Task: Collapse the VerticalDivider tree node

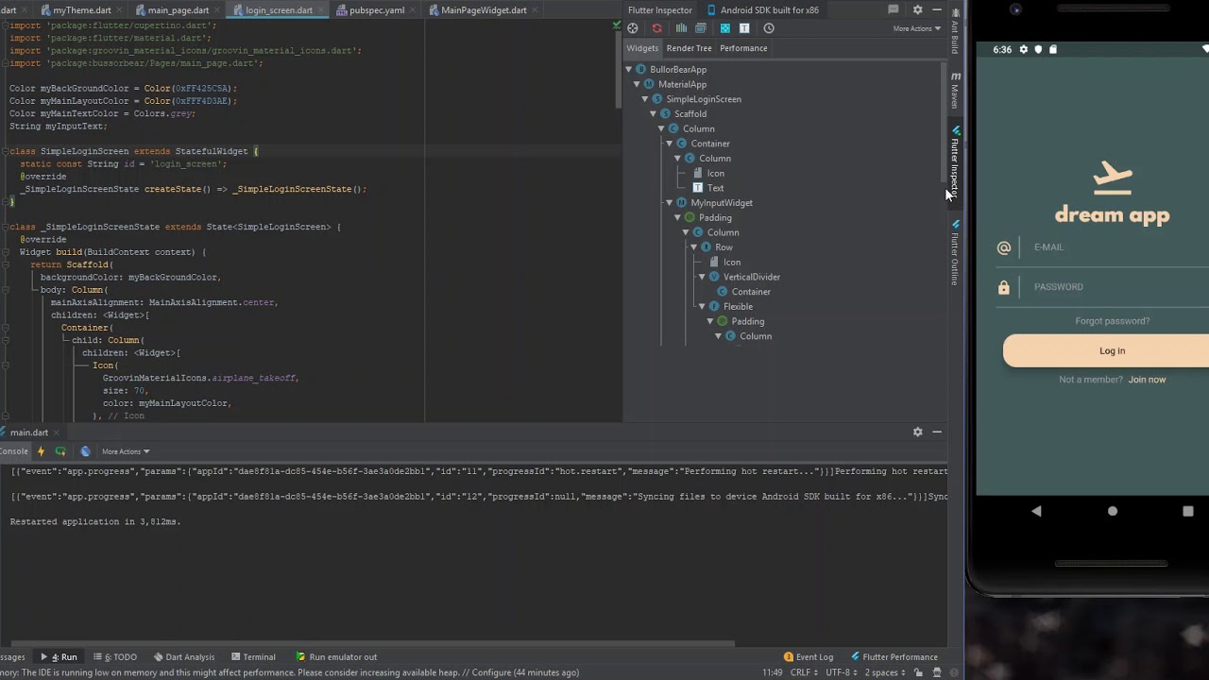Action: point(702,277)
